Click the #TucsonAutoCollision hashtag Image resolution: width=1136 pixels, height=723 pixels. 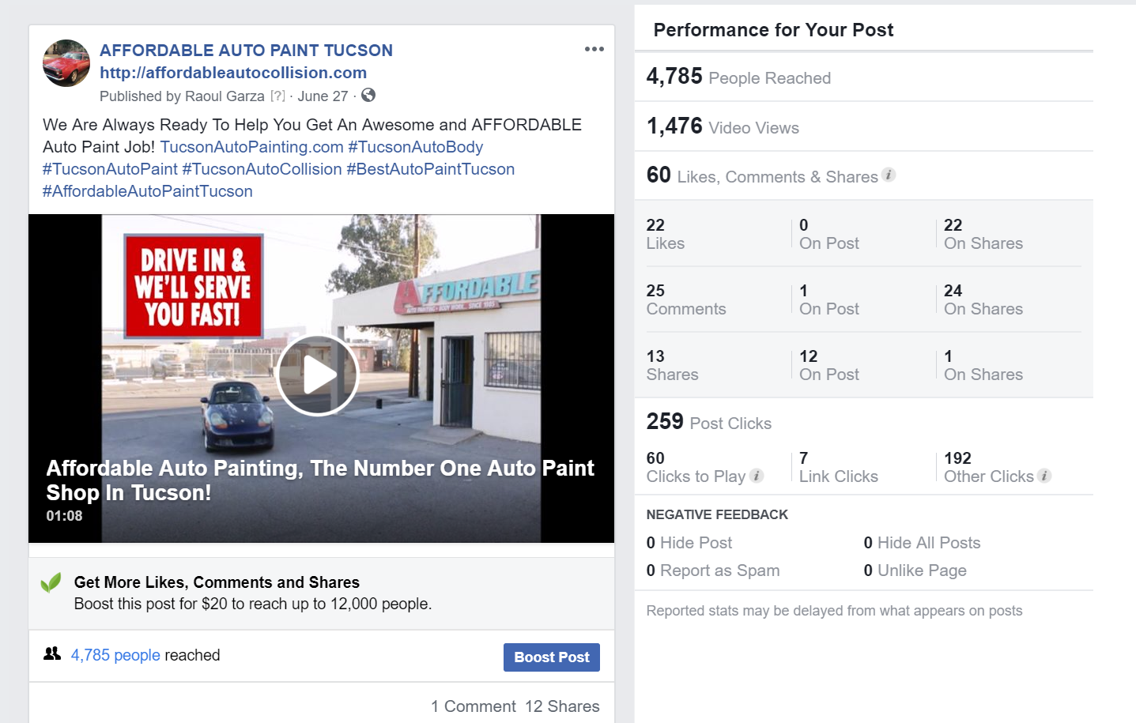tap(262, 169)
